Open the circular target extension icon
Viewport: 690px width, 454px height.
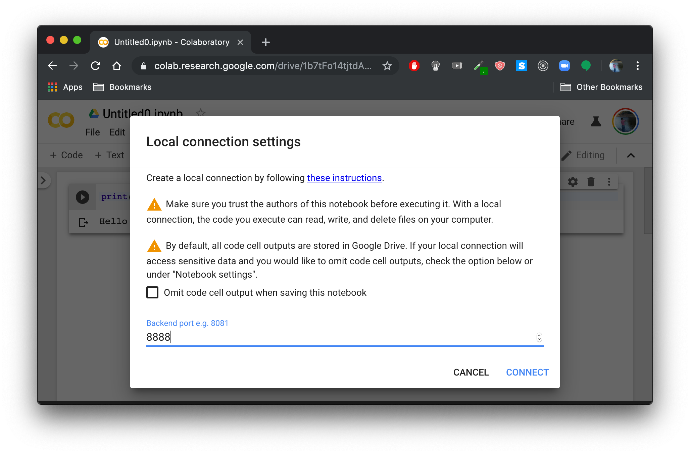tap(543, 66)
